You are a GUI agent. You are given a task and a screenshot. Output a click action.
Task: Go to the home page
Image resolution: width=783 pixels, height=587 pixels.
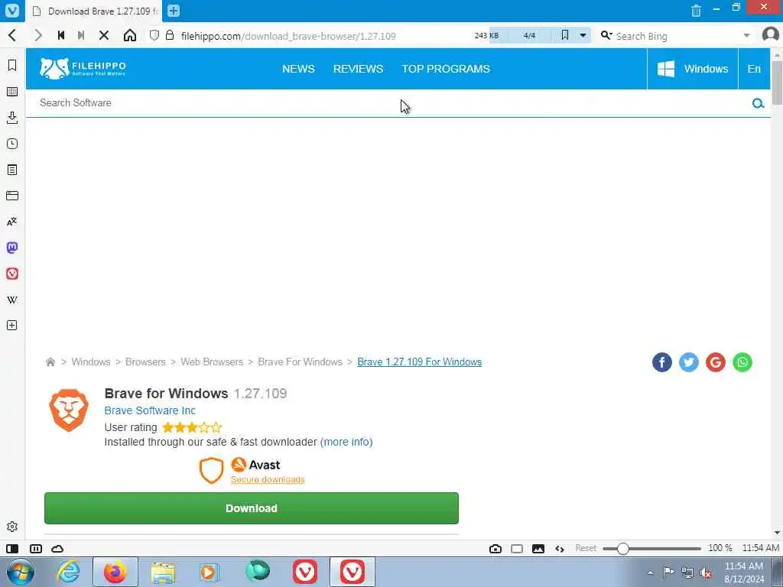tap(130, 35)
